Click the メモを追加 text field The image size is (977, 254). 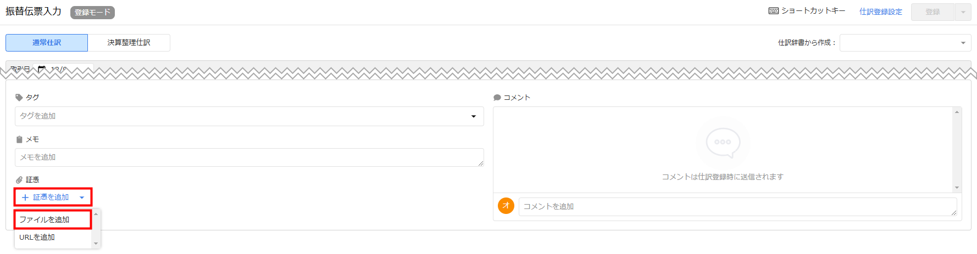click(249, 157)
